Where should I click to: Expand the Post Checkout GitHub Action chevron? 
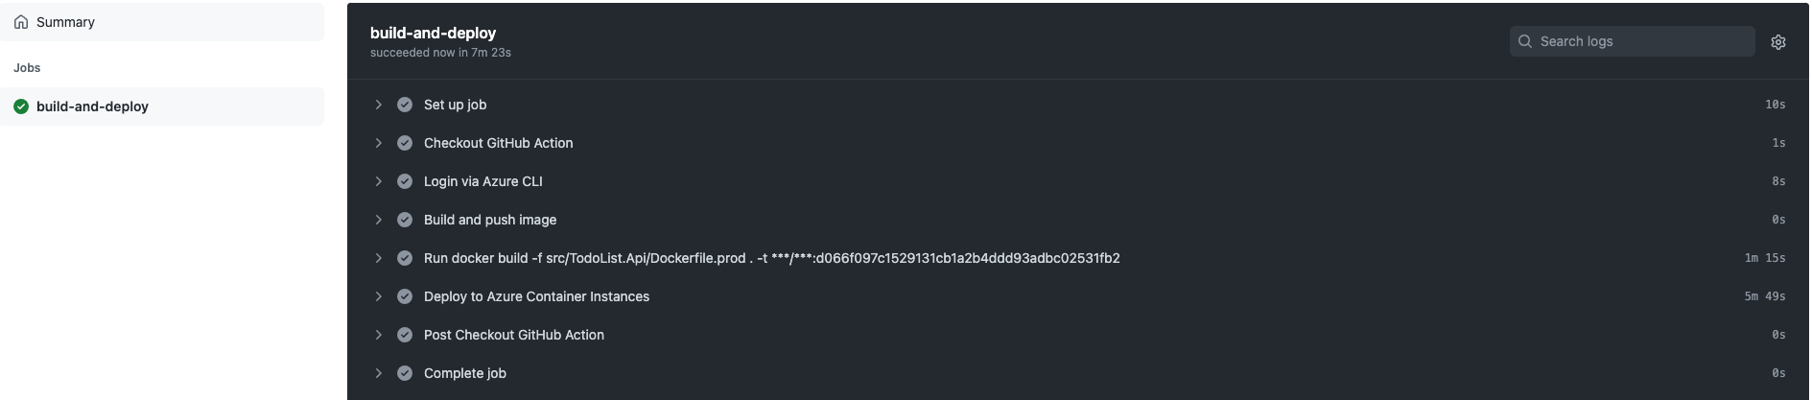click(x=378, y=335)
